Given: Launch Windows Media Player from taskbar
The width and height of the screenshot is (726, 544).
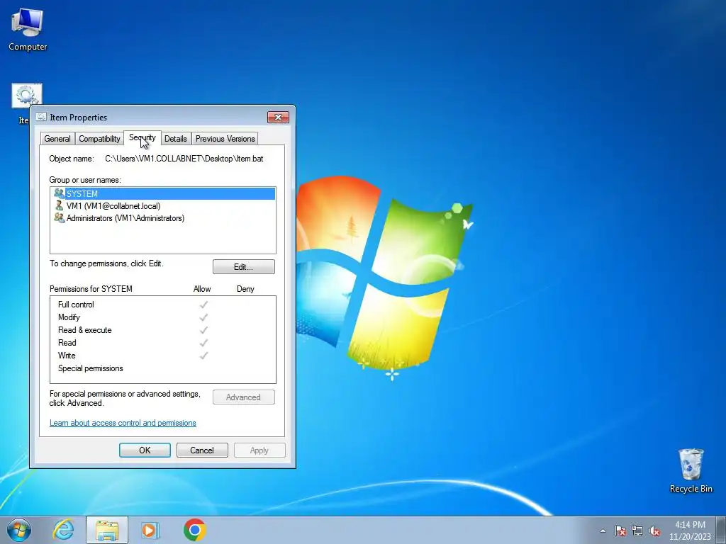Looking at the screenshot, I should coord(150,530).
